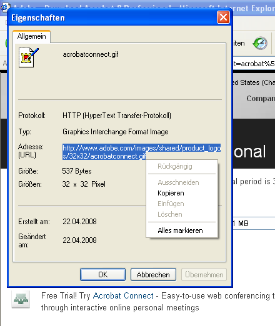Choose Kopieren from the context menu
Image resolution: width=275 pixels, height=326 pixels.
tap(171, 193)
